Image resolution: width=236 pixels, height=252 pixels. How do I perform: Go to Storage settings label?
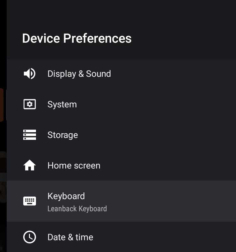(63, 135)
